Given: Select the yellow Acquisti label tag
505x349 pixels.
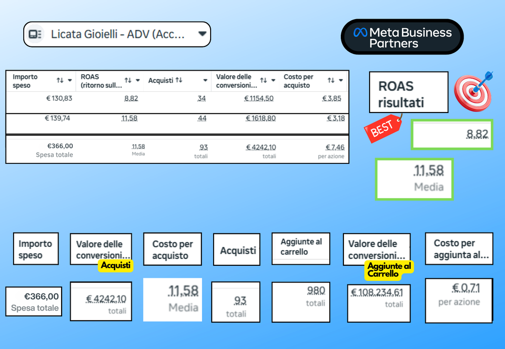Looking at the screenshot, I should tap(116, 265).
